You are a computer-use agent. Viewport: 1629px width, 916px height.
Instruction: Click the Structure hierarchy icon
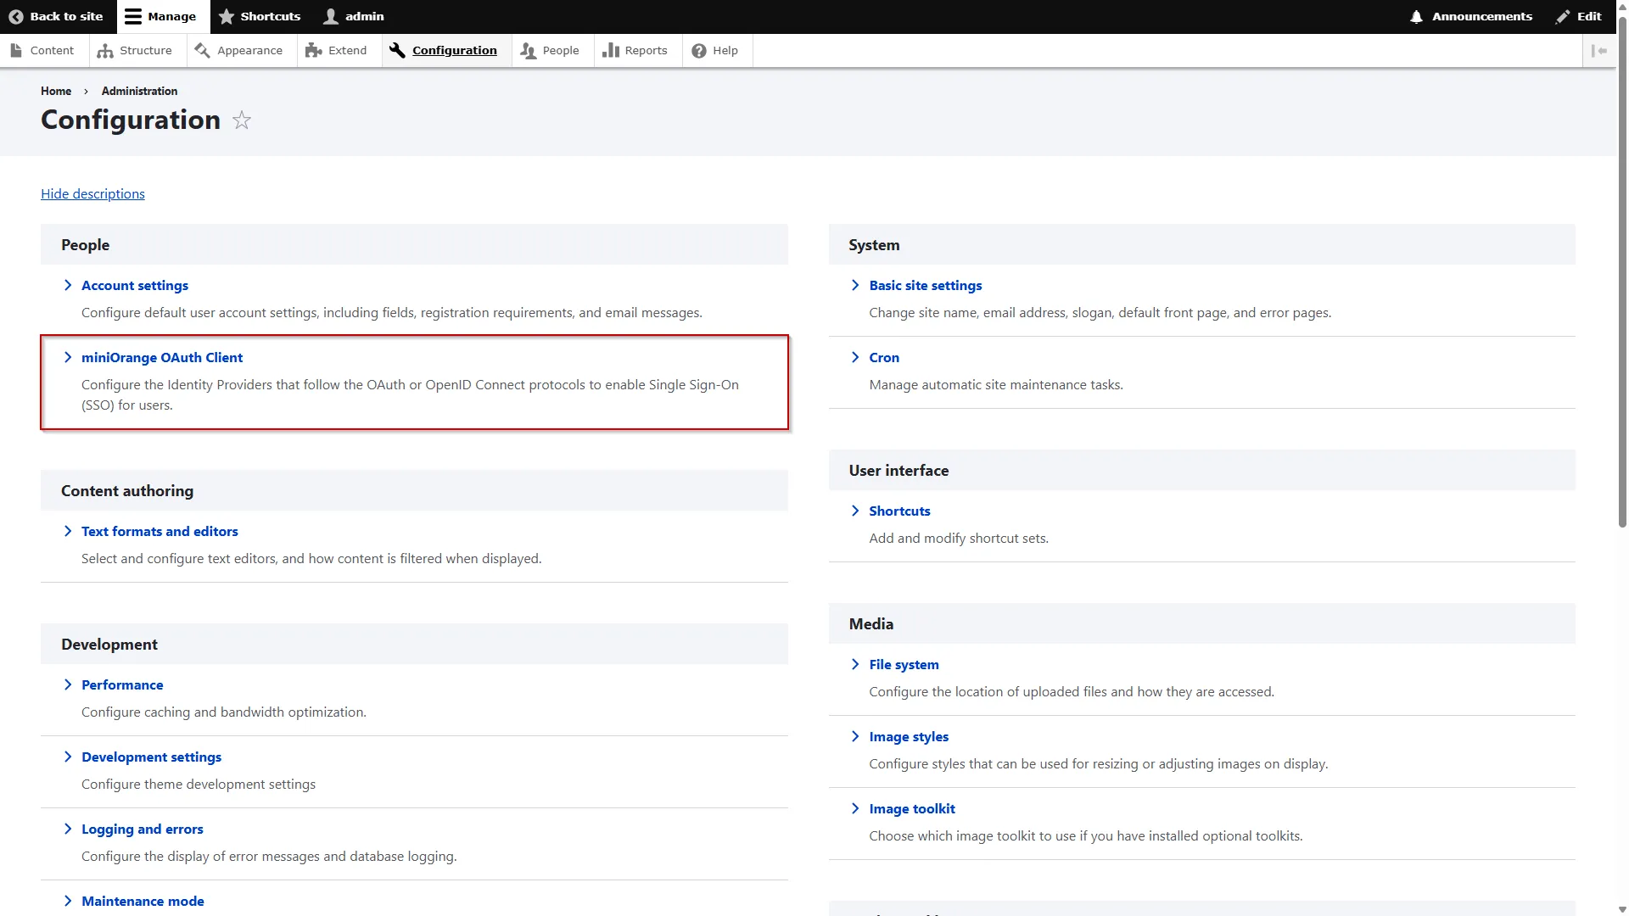pyautogui.click(x=105, y=50)
